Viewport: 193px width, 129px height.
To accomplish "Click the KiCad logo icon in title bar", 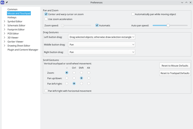I will pos(3,3).
